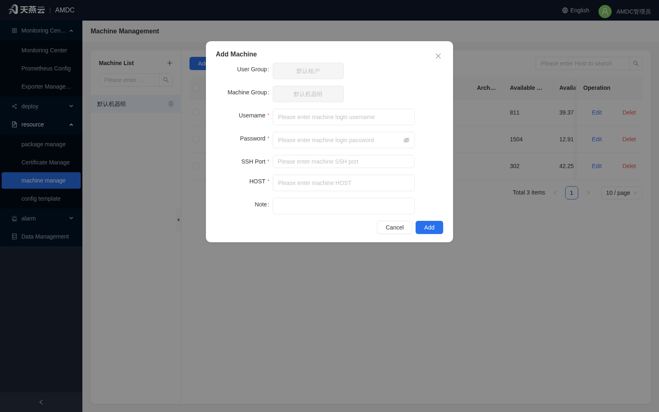
Task: Click the Username input field
Action: pos(344,117)
